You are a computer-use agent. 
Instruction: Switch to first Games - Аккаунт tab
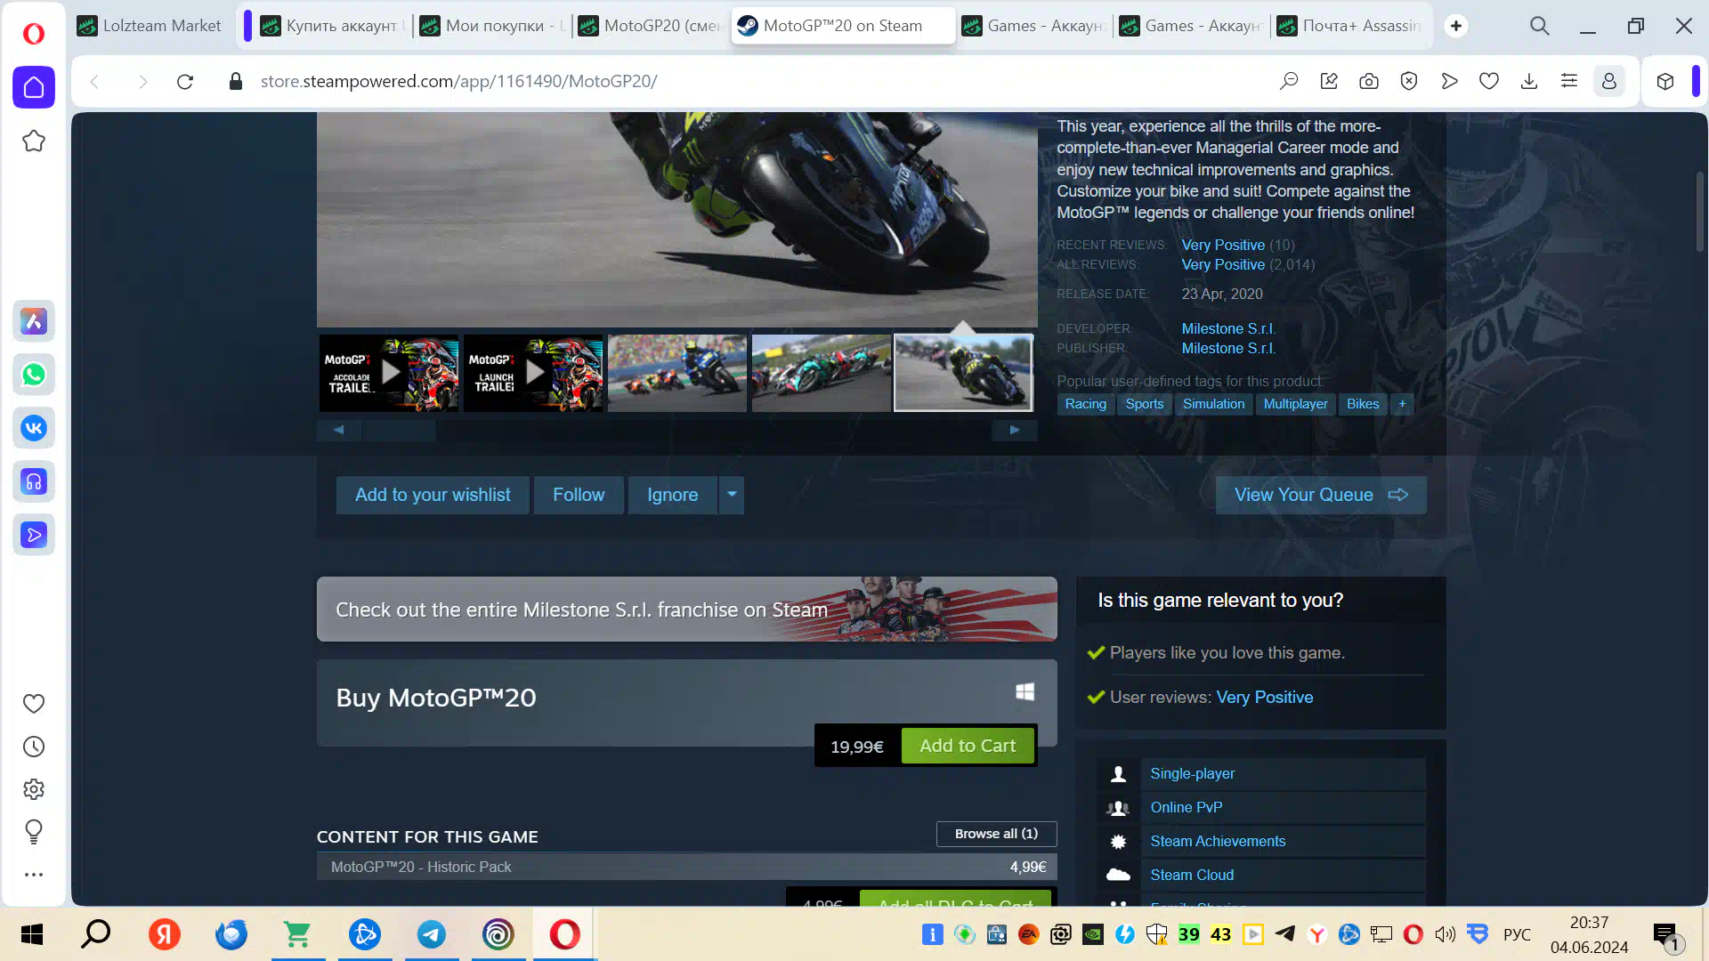pyautogui.click(x=1034, y=26)
